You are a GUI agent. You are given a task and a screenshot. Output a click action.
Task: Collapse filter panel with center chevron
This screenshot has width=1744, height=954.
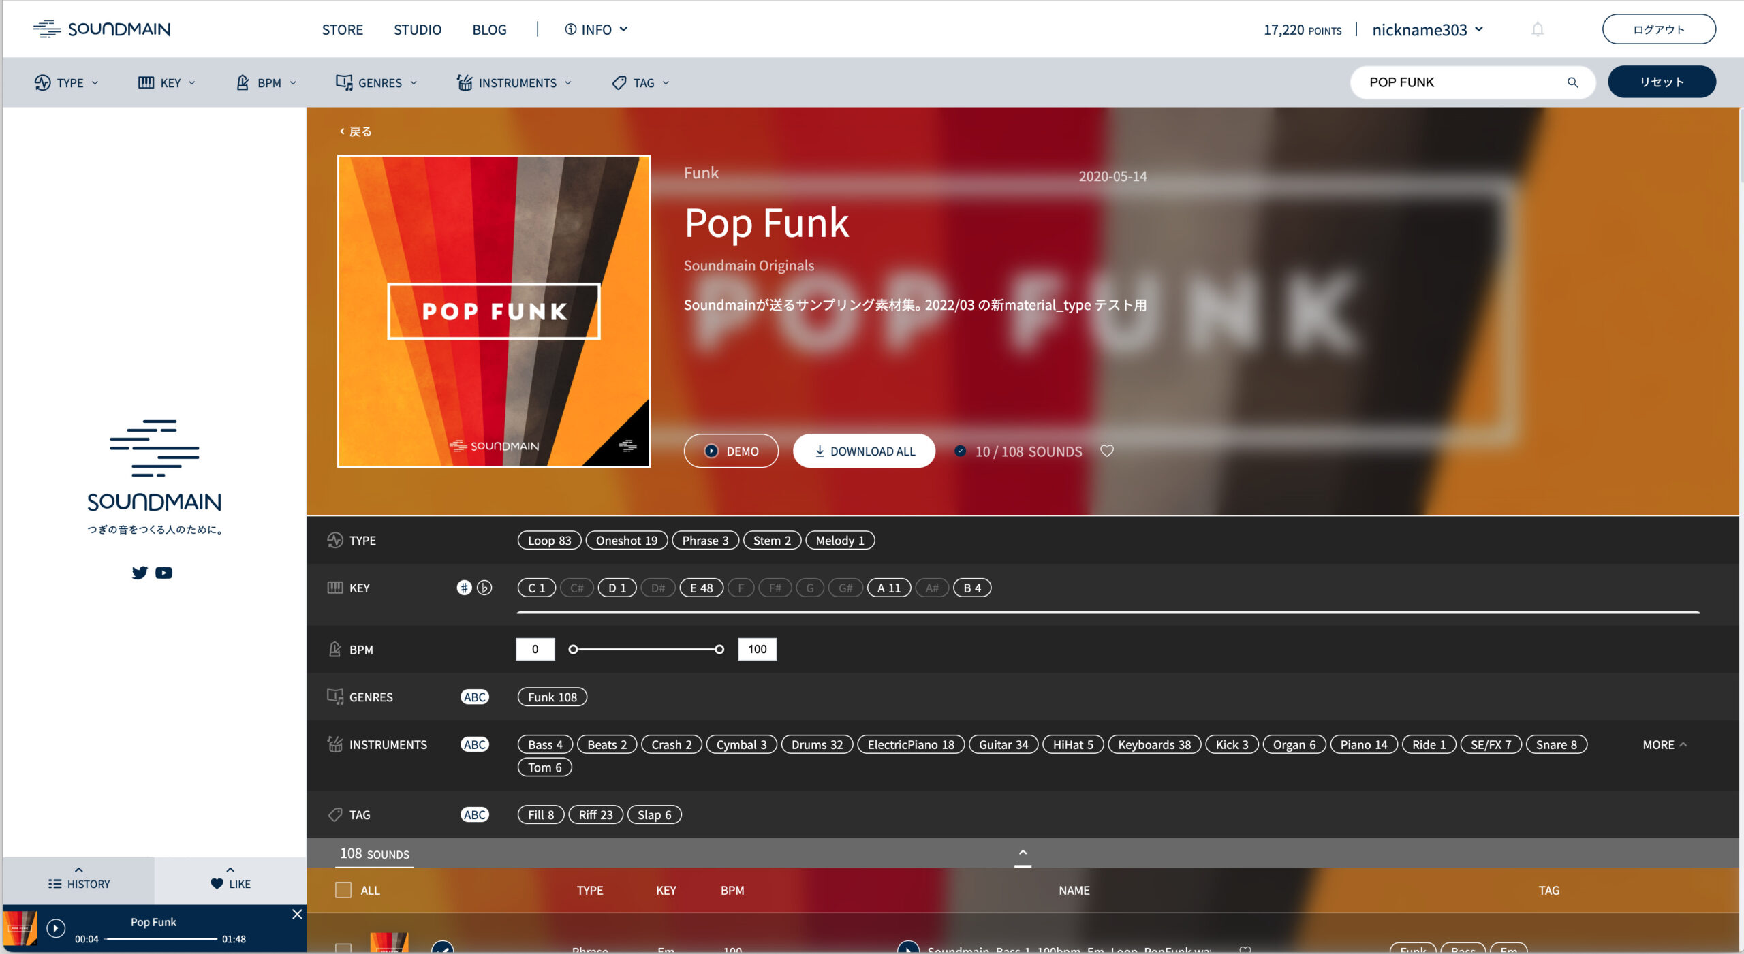click(1023, 854)
